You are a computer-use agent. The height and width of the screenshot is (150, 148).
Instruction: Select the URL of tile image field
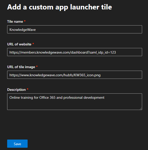tap(75, 75)
